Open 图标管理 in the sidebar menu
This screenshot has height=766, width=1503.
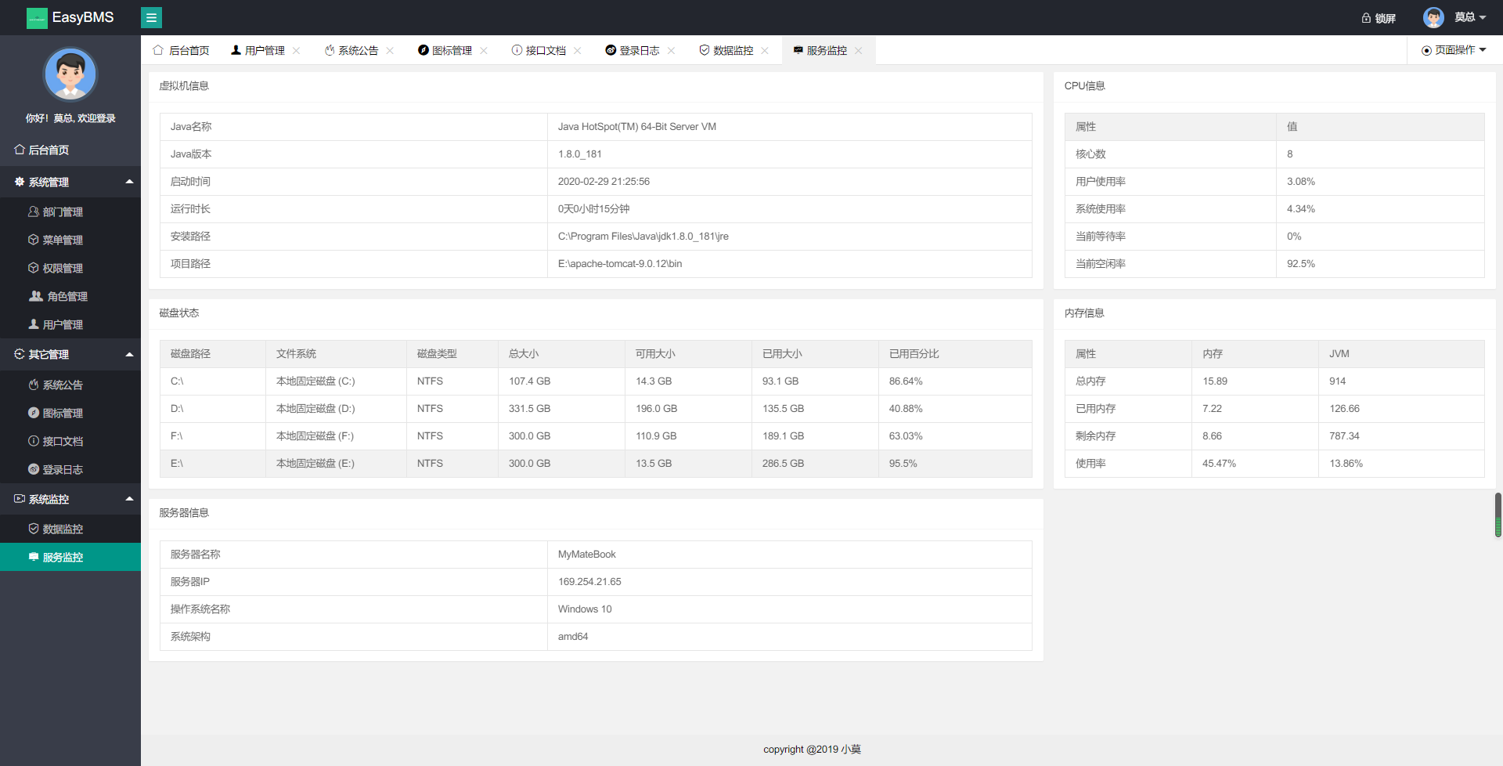pyautogui.click(x=70, y=413)
